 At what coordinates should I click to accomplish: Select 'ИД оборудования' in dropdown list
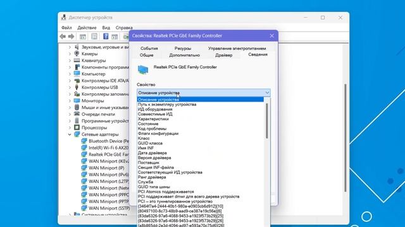[200, 109]
